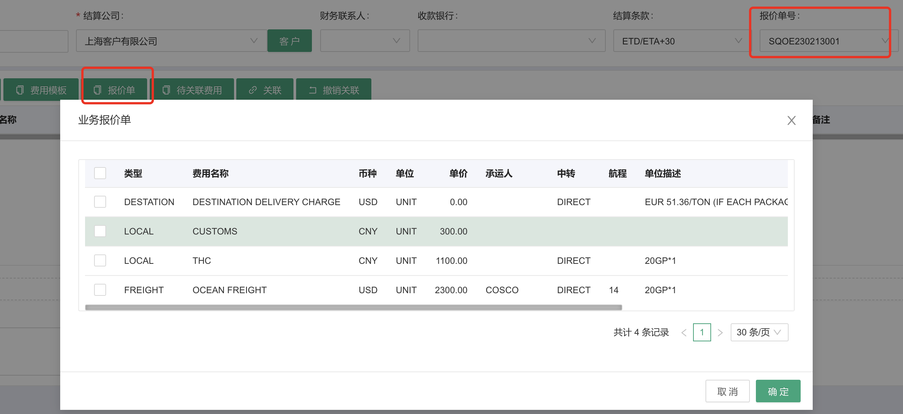Image resolution: width=903 pixels, height=414 pixels.
Task: Click the 费用名称 column header
Action: click(x=211, y=174)
